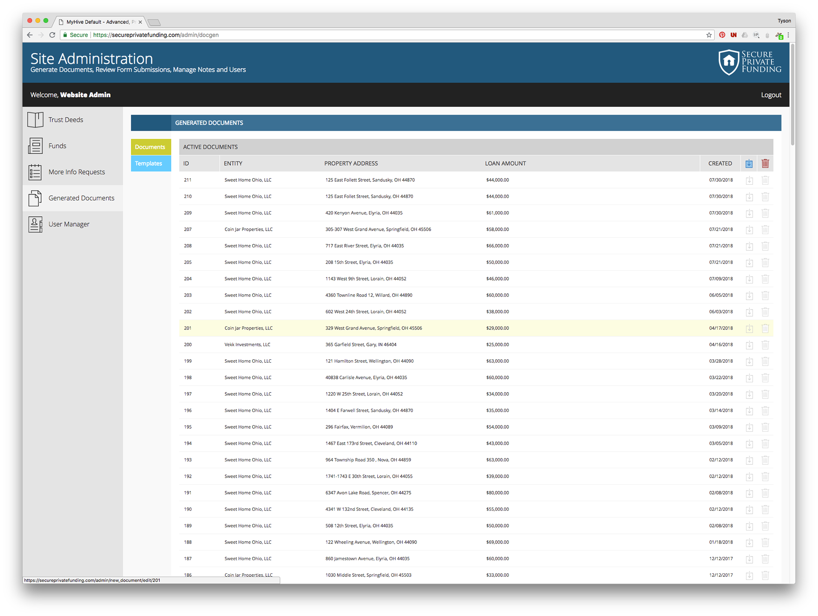The height and width of the screenshot is (616, 818).
Task: Reload the page with the browser refresh button
Action: [x=52, y=35]
